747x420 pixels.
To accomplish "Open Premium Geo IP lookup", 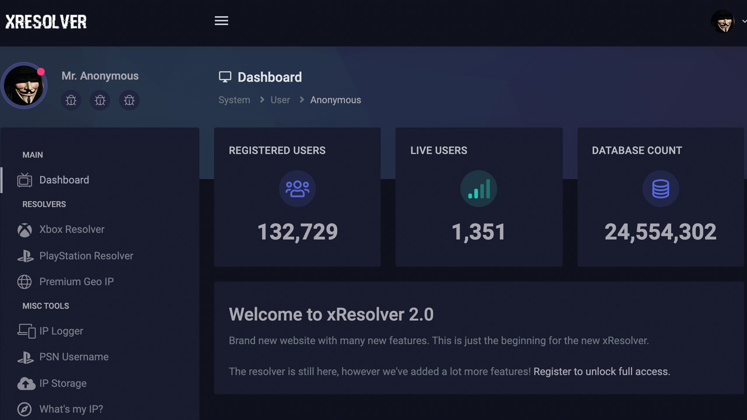I will pos(76,282).
